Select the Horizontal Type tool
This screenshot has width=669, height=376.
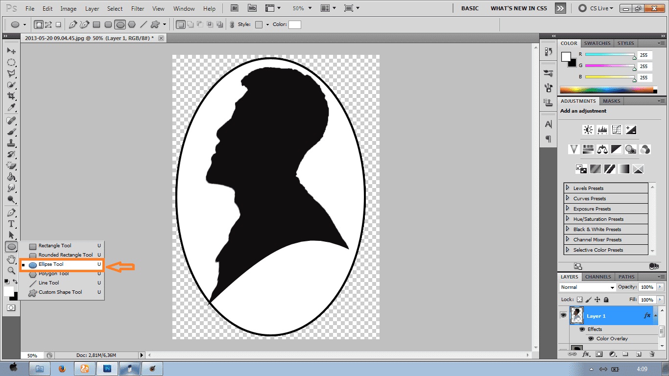click(x=11, y=224)
